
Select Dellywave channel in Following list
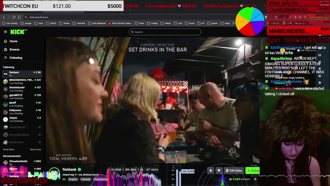point(22,112)
